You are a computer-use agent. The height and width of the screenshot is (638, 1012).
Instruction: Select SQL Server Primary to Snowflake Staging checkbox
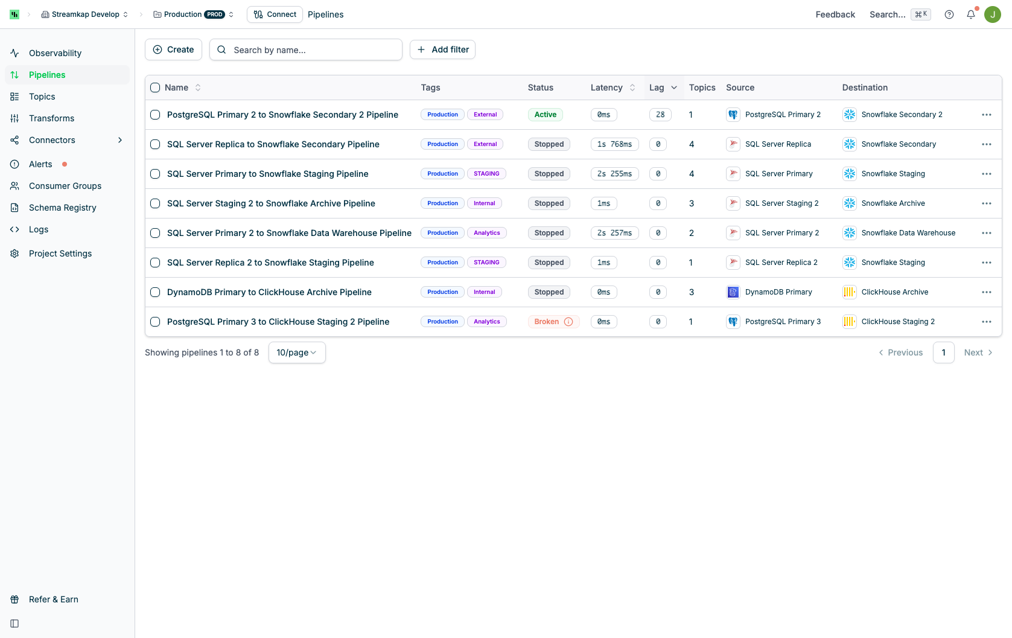tap(155, 174)
